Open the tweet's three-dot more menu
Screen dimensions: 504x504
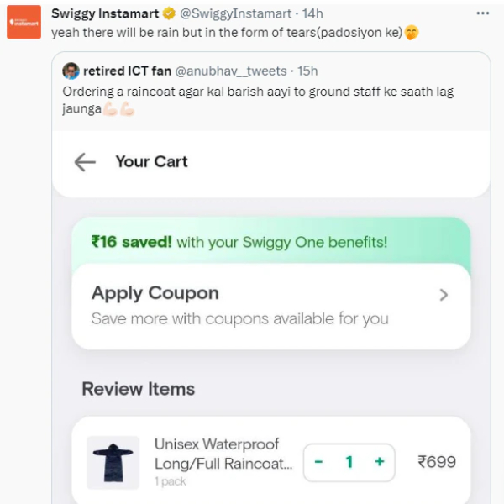[x=481, y=13]
